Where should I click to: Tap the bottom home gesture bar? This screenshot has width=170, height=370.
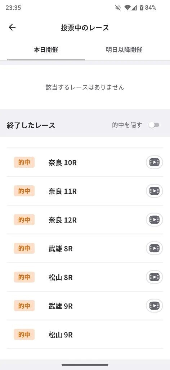click(x=85, y=365)
